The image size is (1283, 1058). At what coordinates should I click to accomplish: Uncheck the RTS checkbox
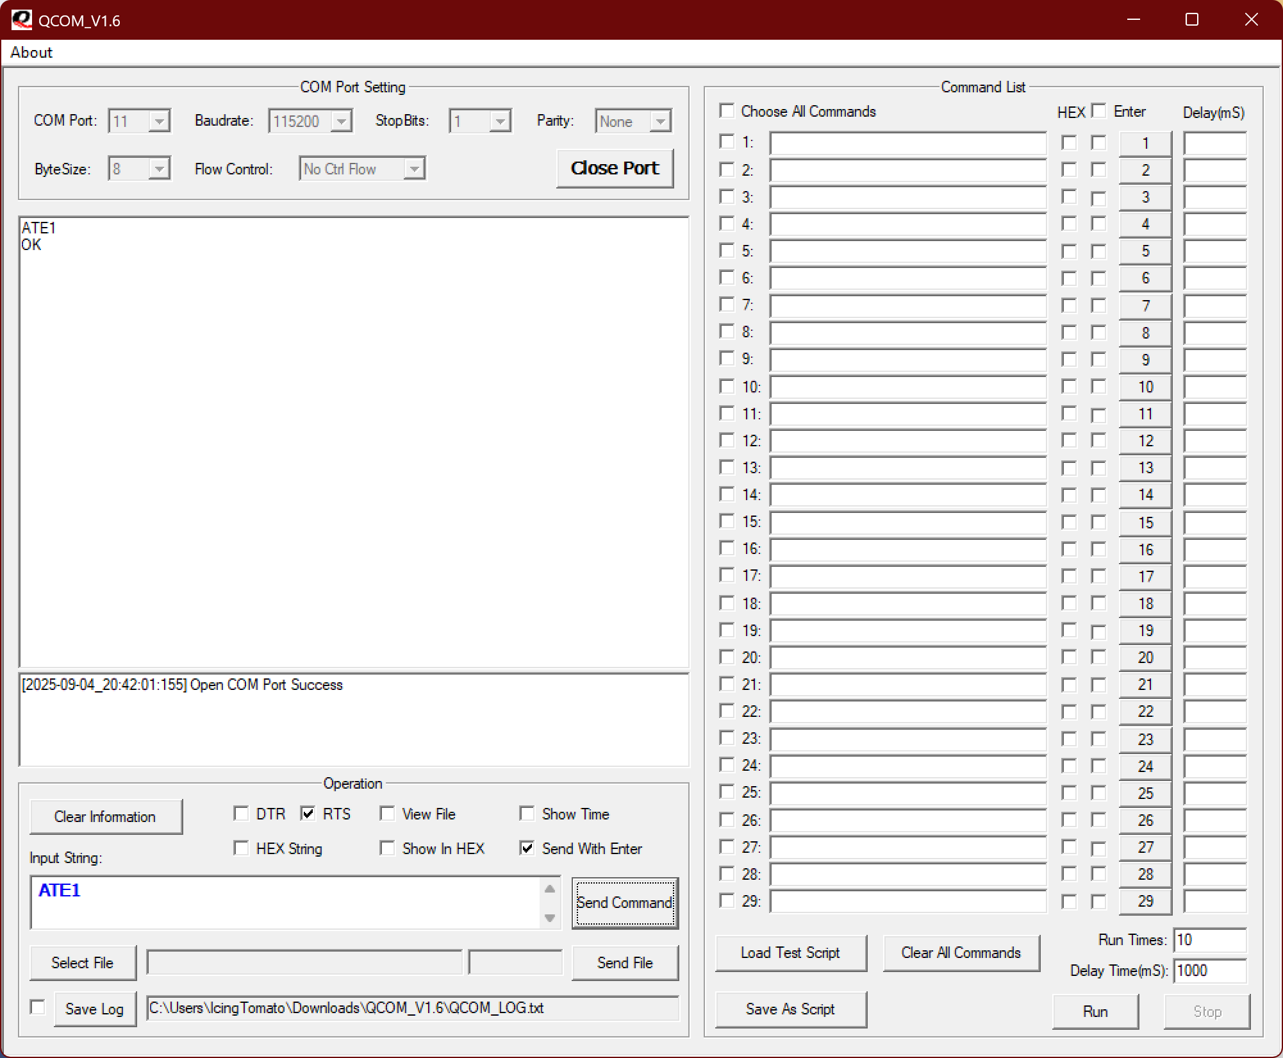pos(308,814)
